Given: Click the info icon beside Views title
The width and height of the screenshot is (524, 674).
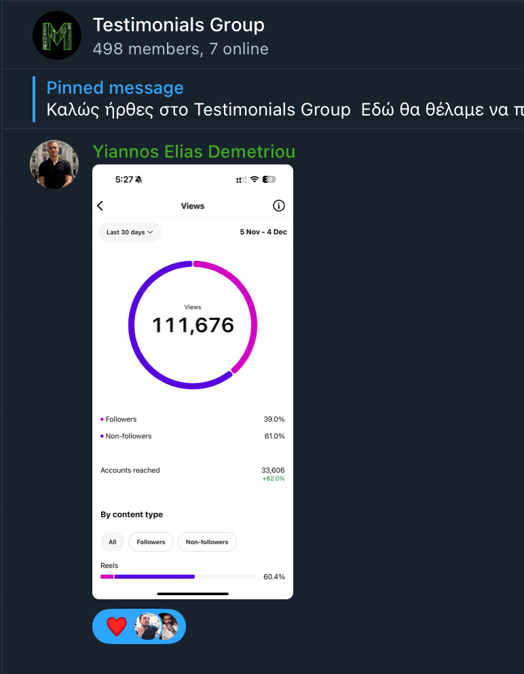Looking at the screenshot, I should click(278, 206).
